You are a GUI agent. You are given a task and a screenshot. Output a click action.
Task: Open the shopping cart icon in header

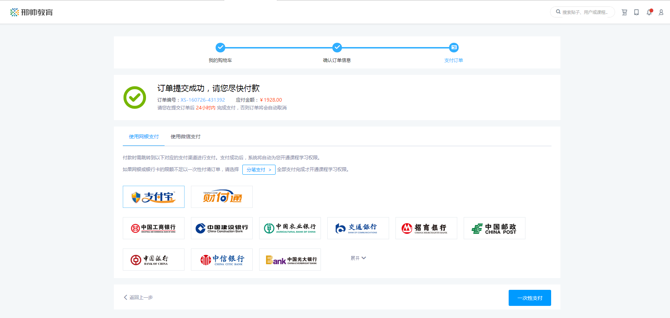coord(624,12)
